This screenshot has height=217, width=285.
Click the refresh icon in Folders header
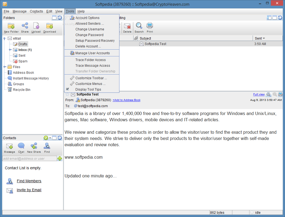60,18
